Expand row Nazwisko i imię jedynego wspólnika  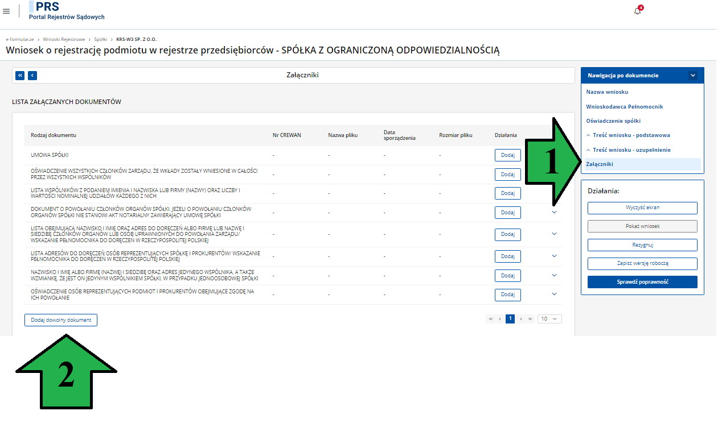tap(555, 275)
